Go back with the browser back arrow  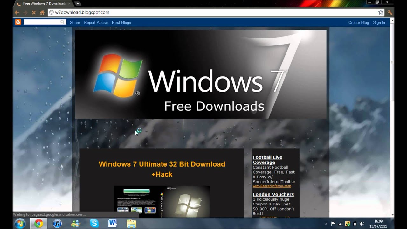point(17,13)
